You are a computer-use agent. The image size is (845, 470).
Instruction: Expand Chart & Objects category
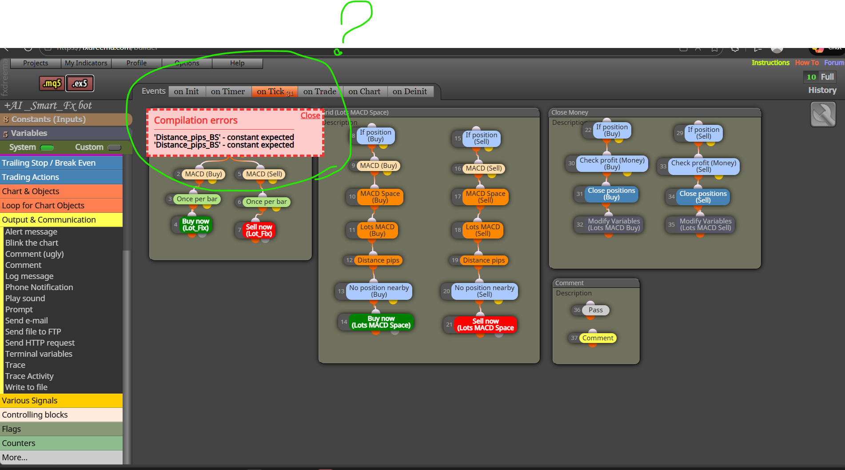pyautogui.click(x=61, y=191)
